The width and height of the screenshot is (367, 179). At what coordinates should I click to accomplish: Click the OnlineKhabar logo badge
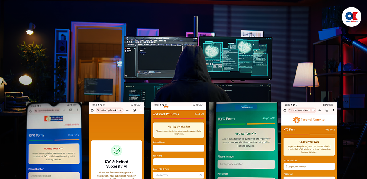(351, 17)
